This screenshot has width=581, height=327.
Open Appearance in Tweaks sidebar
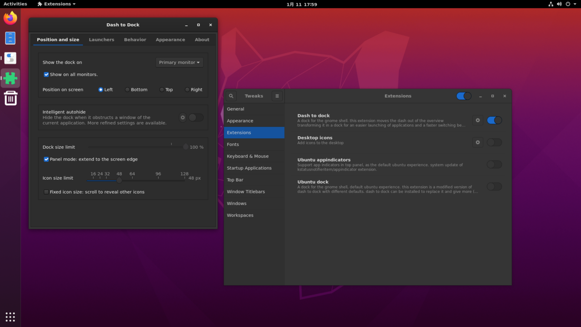click(254, 121)
